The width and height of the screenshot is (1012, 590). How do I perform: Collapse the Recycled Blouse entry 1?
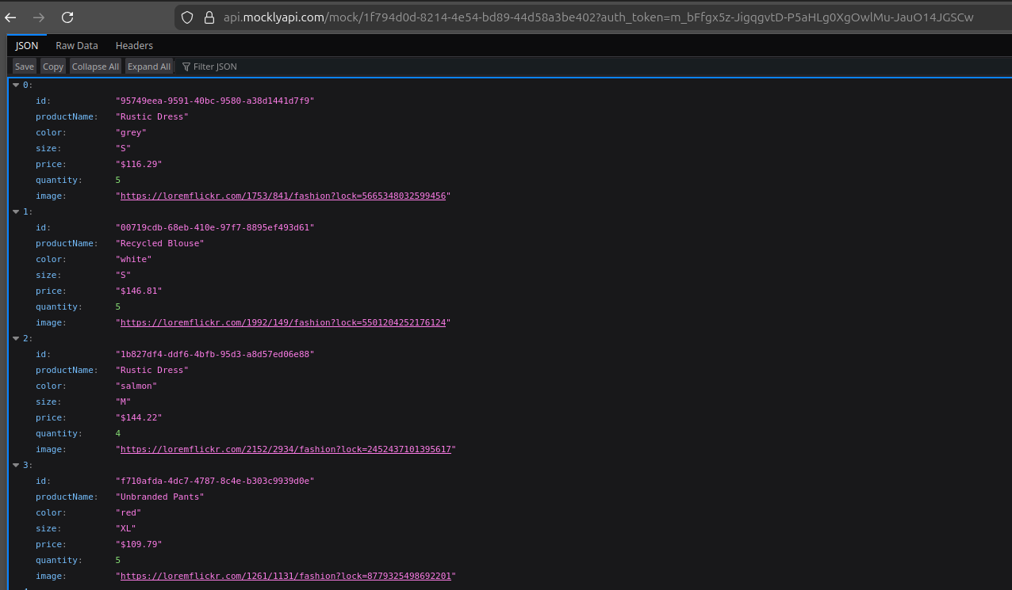[17, 211]
